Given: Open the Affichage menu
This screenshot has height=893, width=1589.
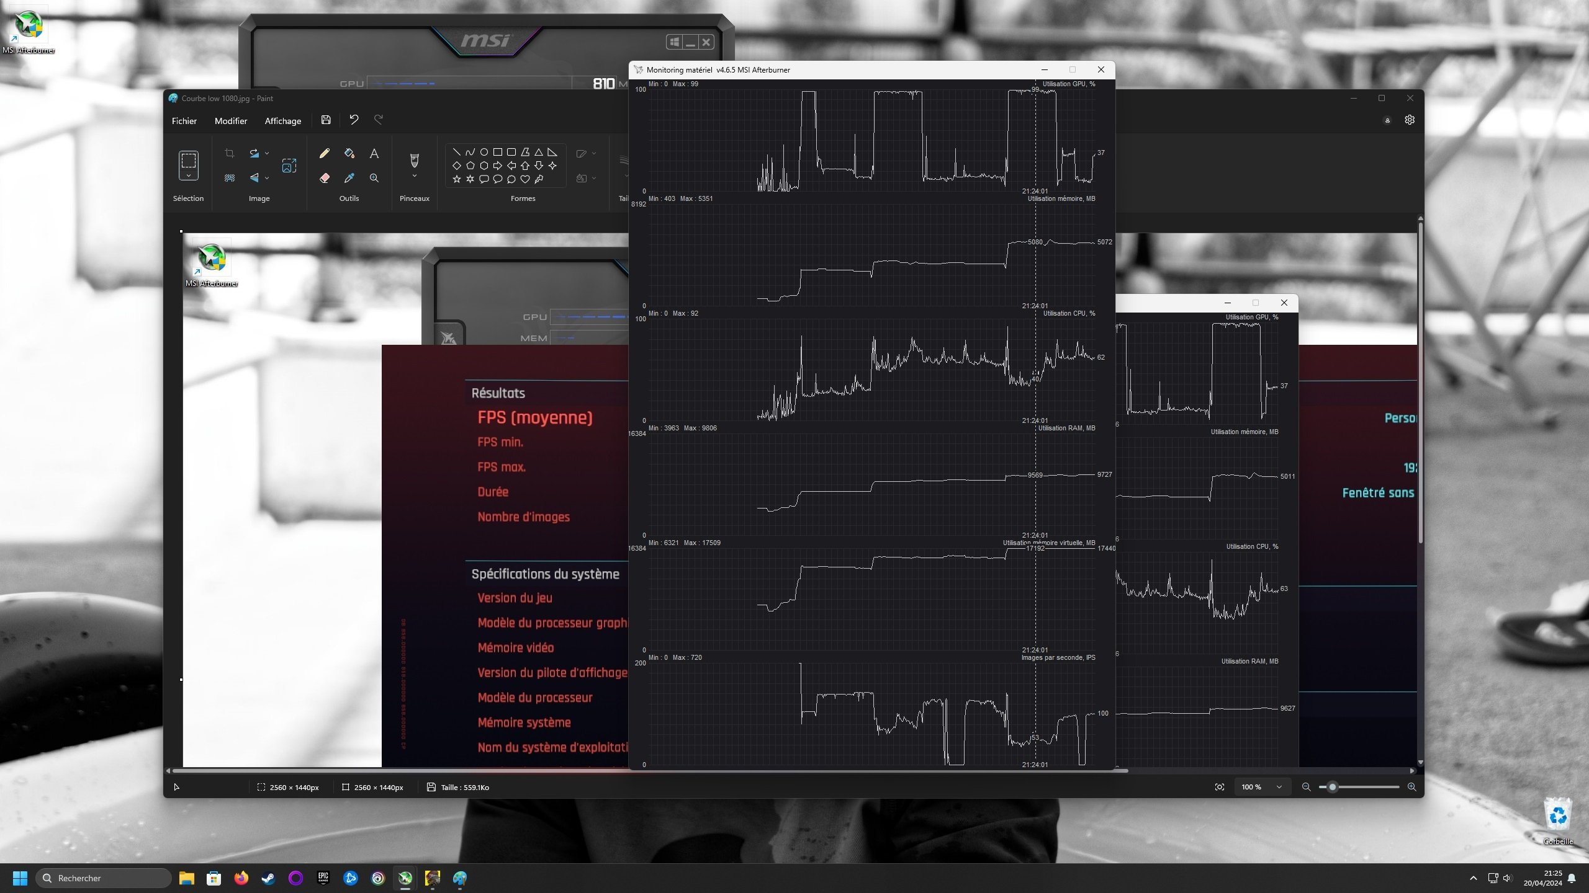Looking at the screenshot, I should (282, 121).
